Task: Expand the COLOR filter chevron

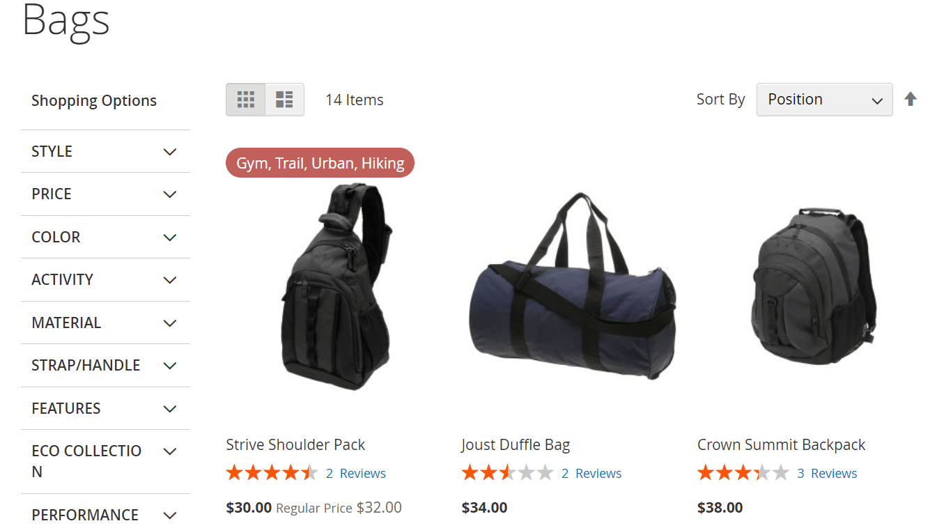Action: 170,238
